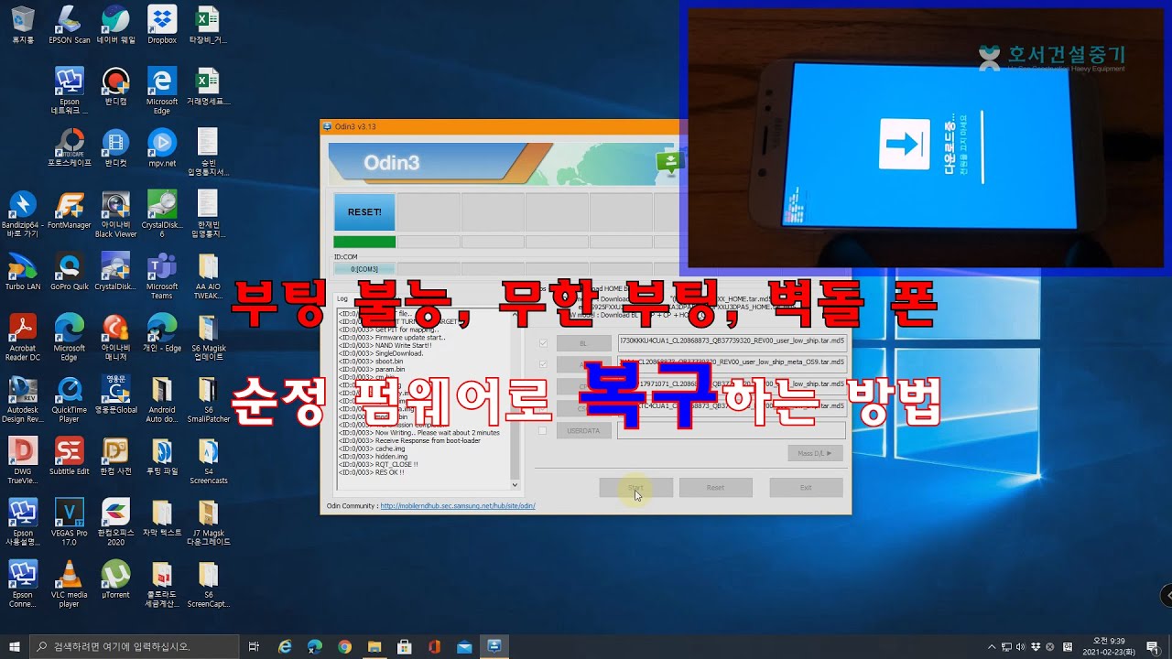
Task: Open Hancom Office 2020 shortcut
Action: click(115, 524)
